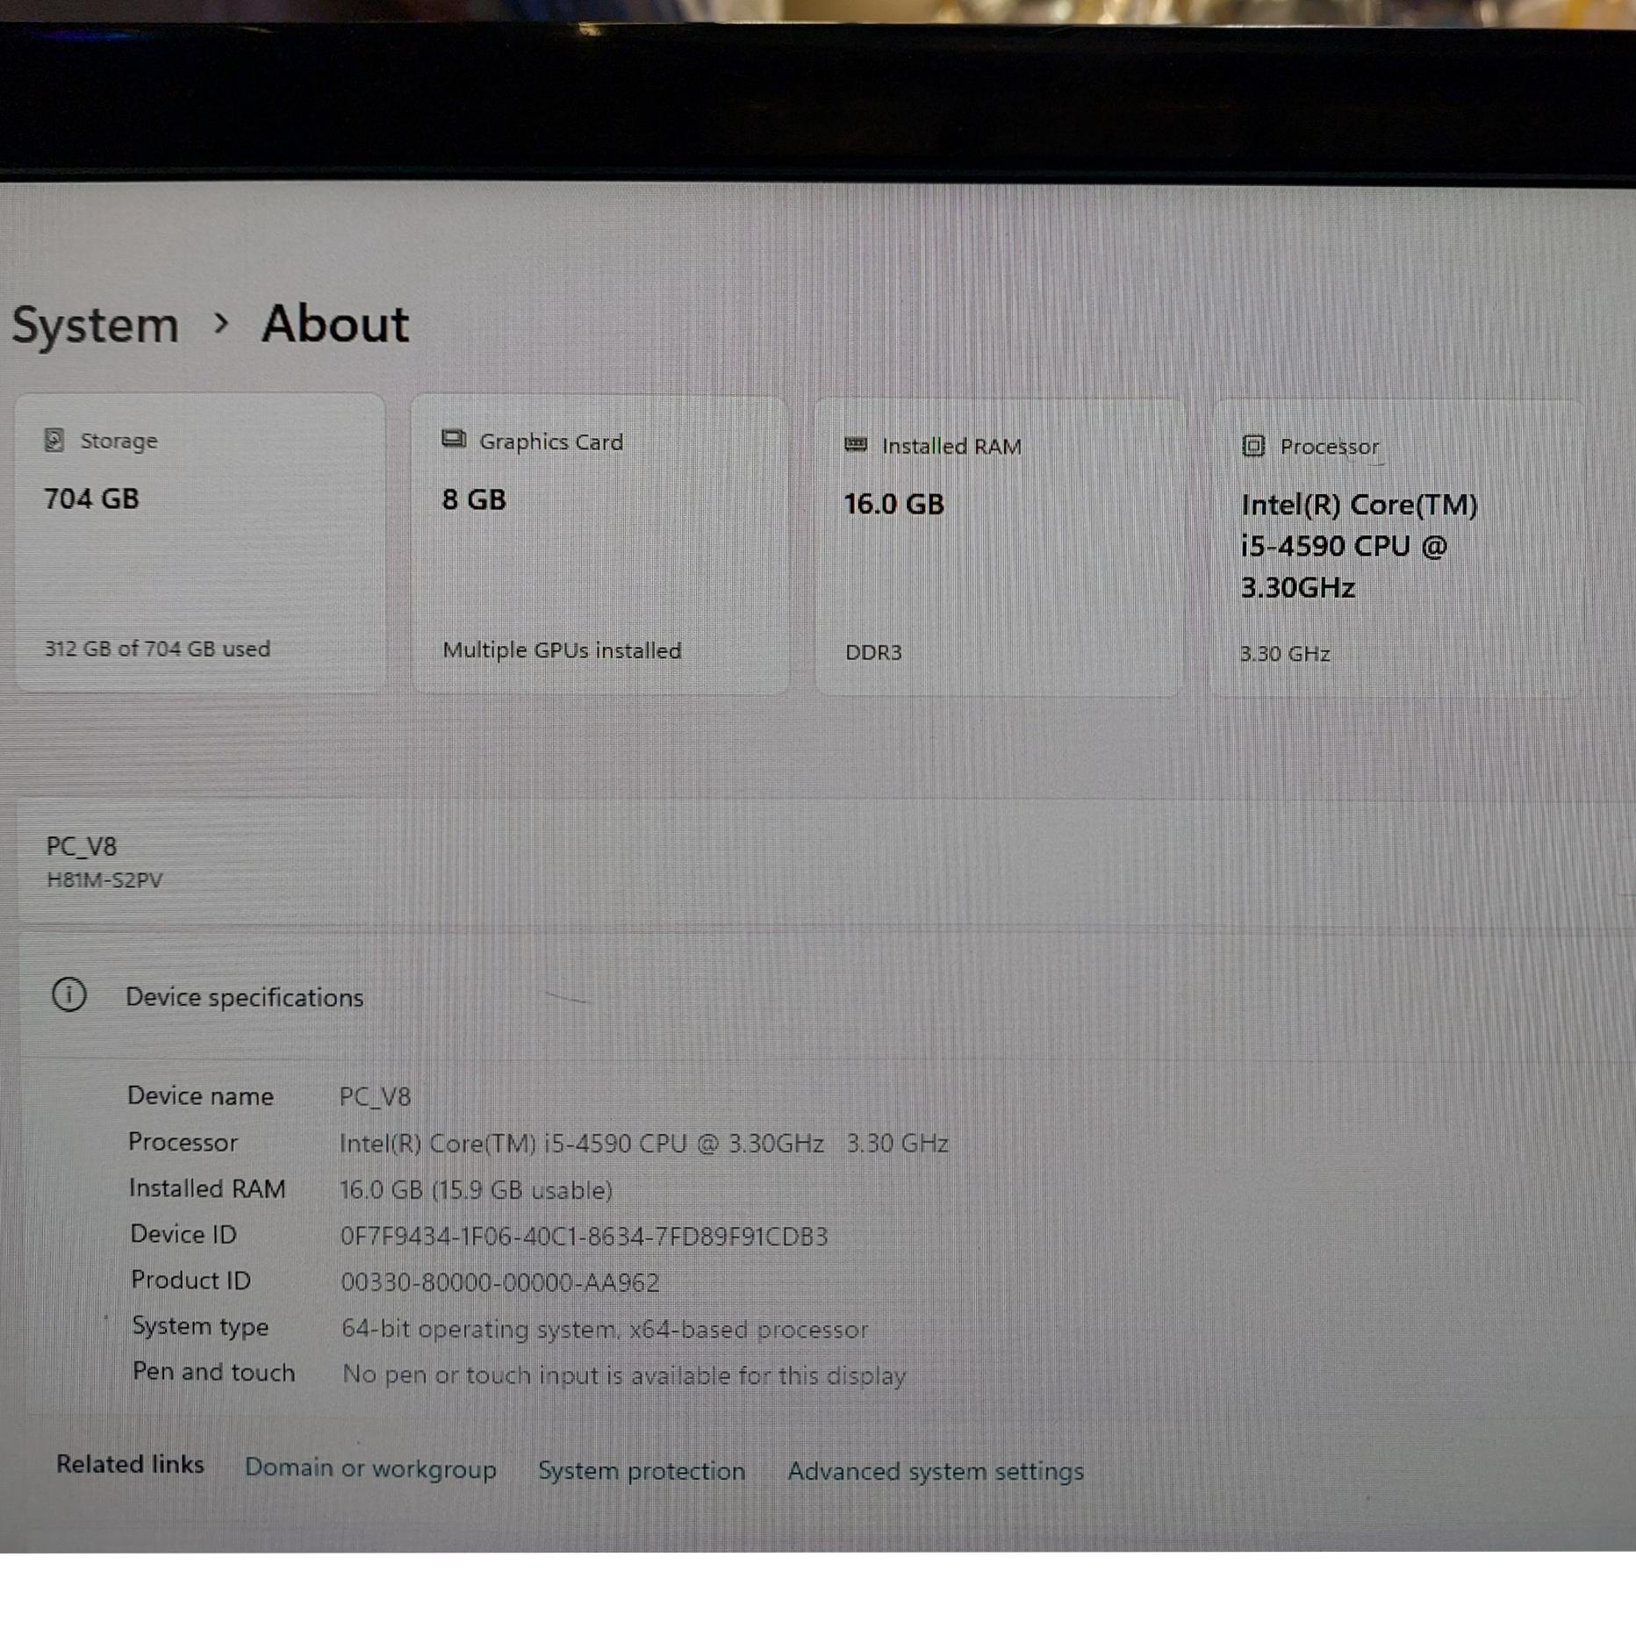Open the Graphics Card 8 GB card
This screenshot has height=1636, width=1636.
tap(600, 544)
